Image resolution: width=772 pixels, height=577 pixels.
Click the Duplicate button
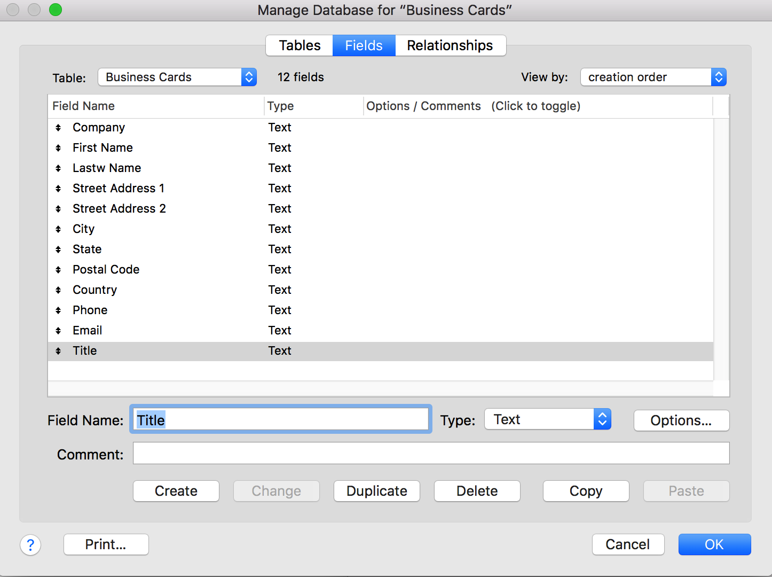[377, 491]
